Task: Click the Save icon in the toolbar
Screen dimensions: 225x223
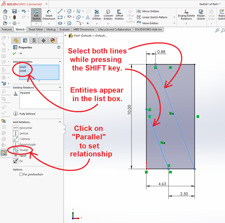Action: 14,11
